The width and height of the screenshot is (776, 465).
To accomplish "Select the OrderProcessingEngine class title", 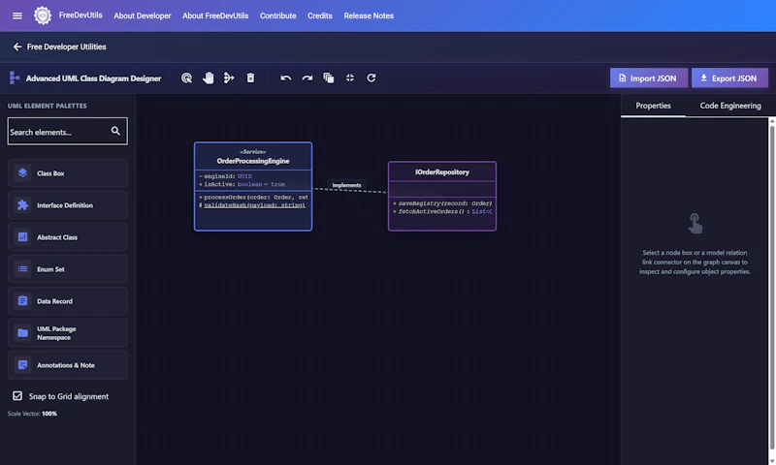I will click(253, 161).
